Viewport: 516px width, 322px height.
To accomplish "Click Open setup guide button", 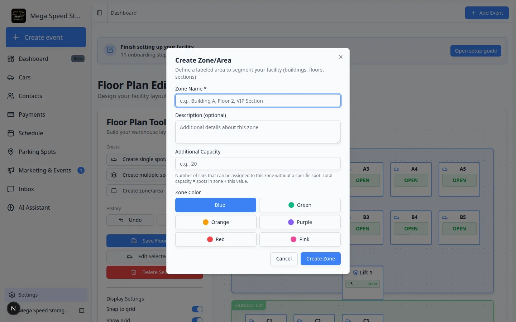I will click(476, 51).
